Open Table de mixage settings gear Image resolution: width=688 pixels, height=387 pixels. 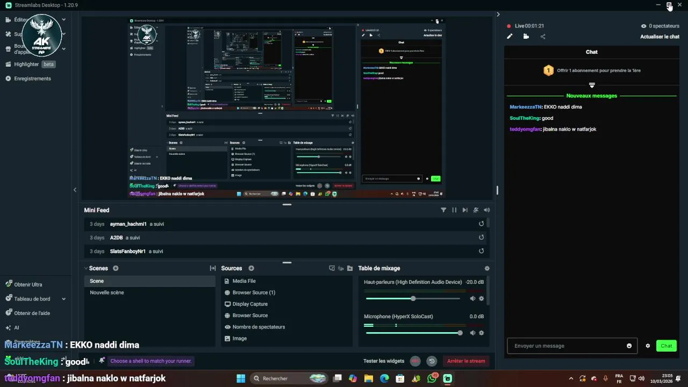(x=487, y=268)
